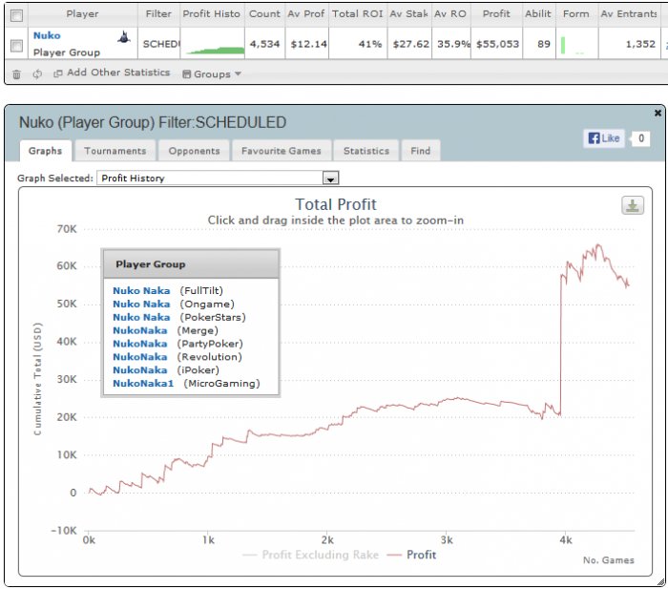
Task: Open the Nuko player link
Action: point(47,36)
